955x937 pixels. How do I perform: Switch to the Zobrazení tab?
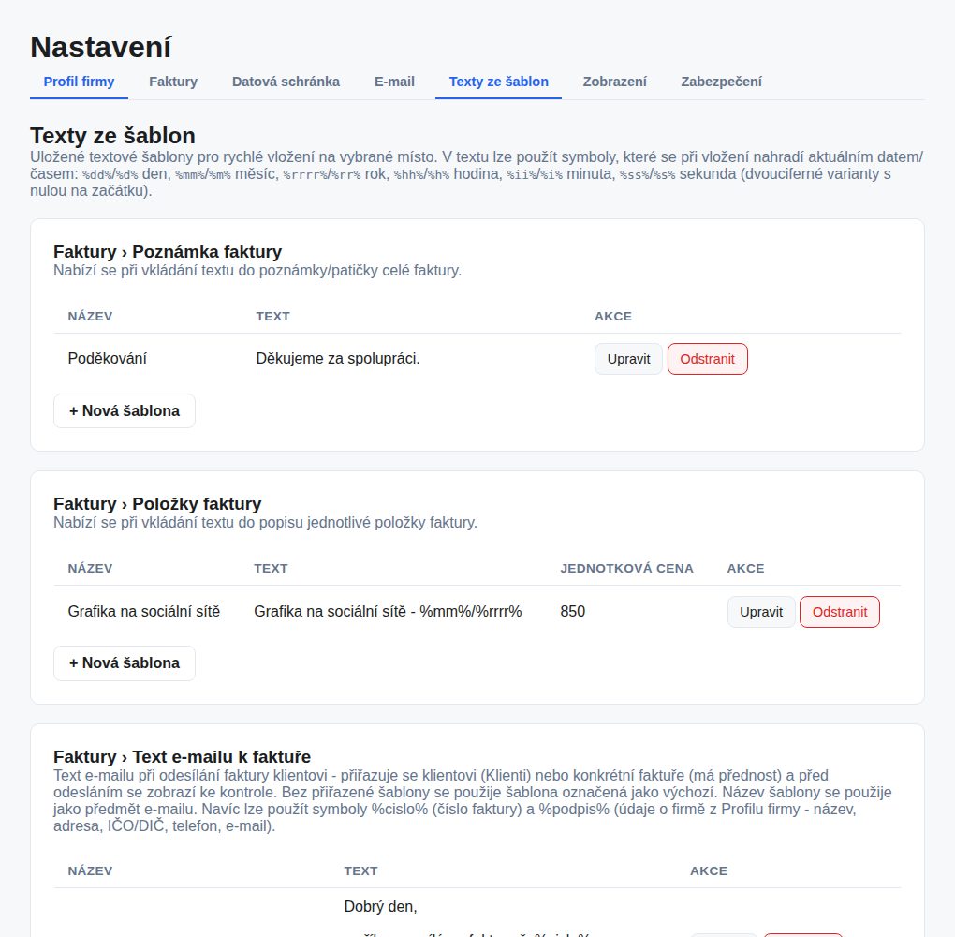click(x=614, y=82)
